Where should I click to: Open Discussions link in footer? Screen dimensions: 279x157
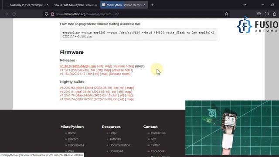coord(76,145)
